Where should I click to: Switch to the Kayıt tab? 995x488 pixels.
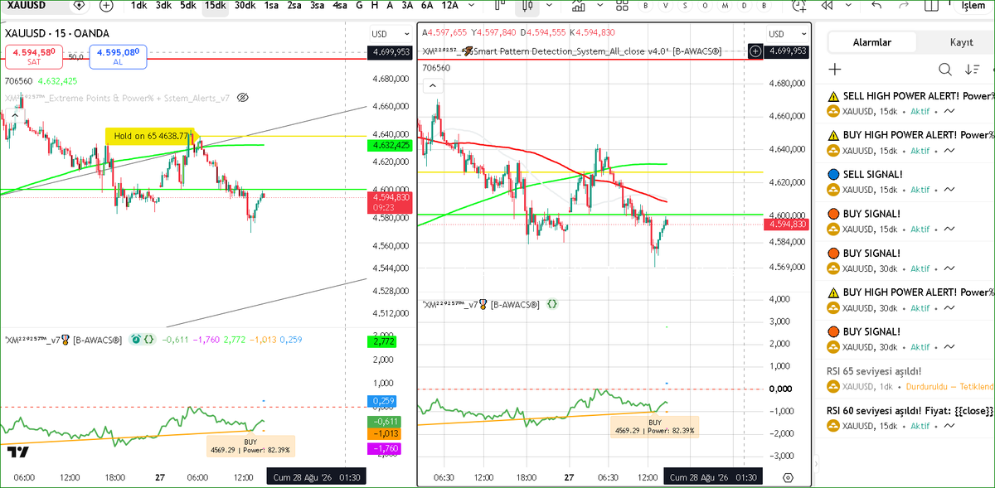[961, 42]
